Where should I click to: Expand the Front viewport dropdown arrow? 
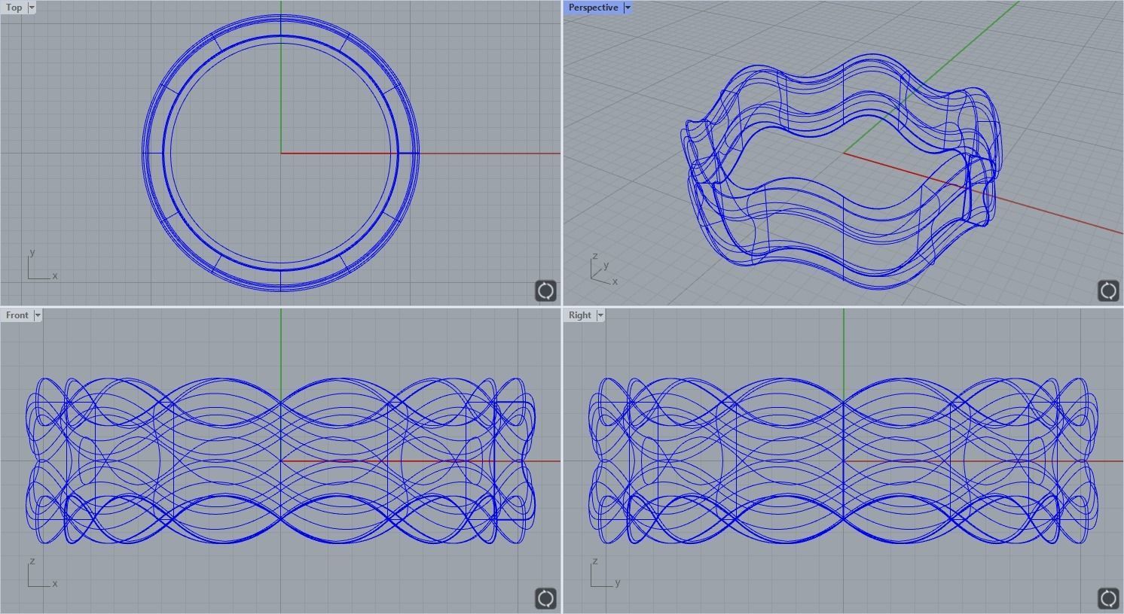(38, 315)
